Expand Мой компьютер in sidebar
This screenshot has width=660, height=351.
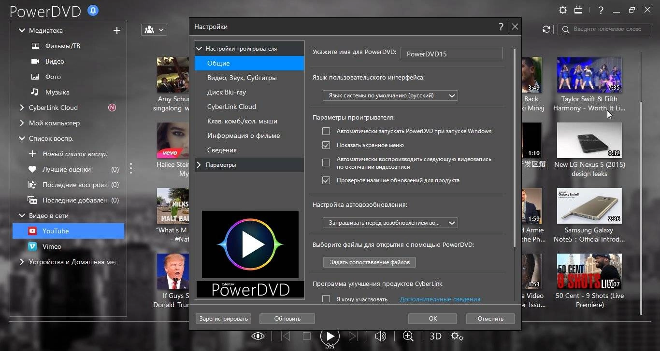(22, 123)
